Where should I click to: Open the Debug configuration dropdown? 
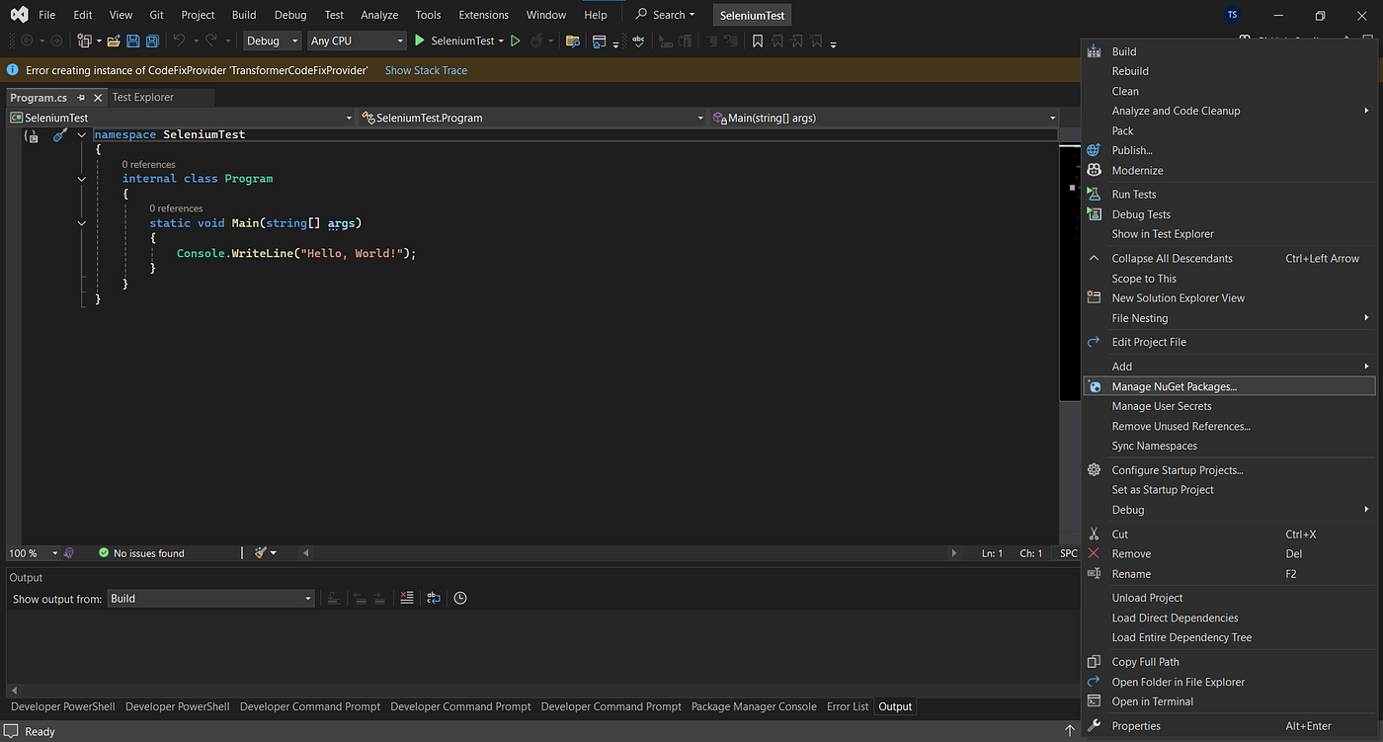[x=273, y=41]
